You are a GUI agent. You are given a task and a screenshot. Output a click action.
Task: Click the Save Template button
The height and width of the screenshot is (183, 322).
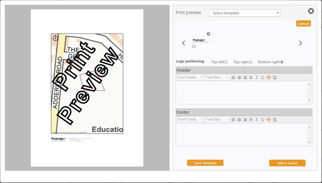click(205, 163)
